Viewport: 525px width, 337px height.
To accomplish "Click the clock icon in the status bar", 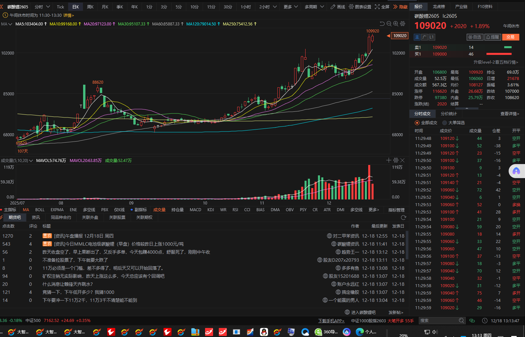I will pyautogui.click(x=484, y=321).
